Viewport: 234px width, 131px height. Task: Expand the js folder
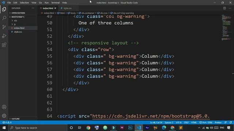pos(23,24)
